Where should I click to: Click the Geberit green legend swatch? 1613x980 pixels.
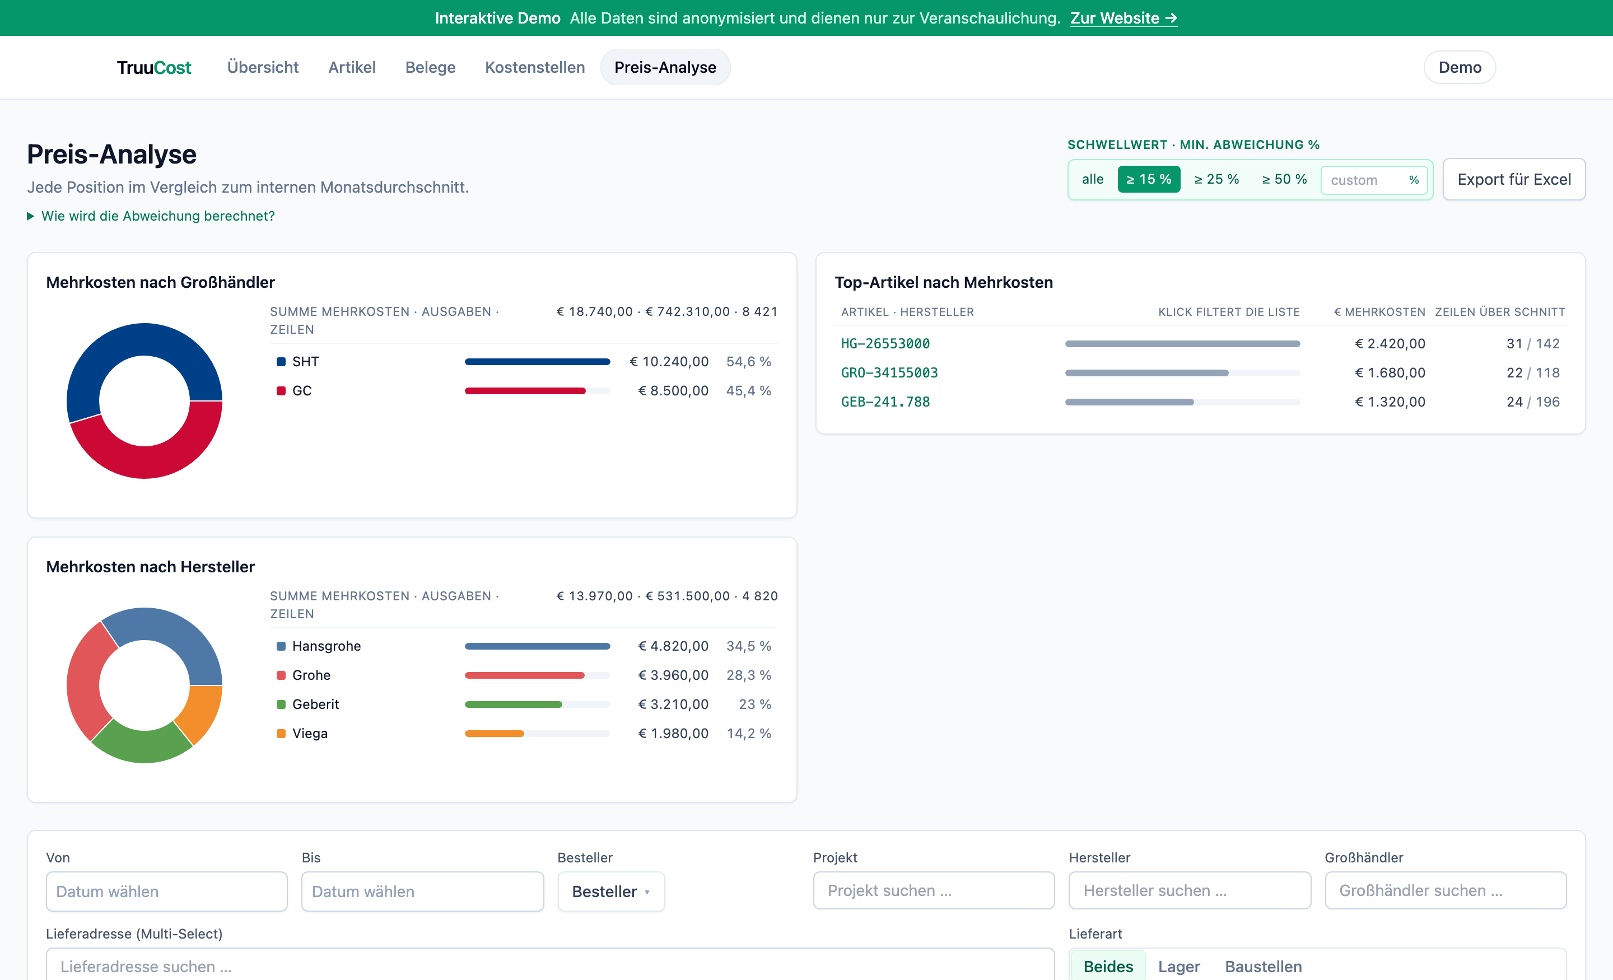coord(281,704)
